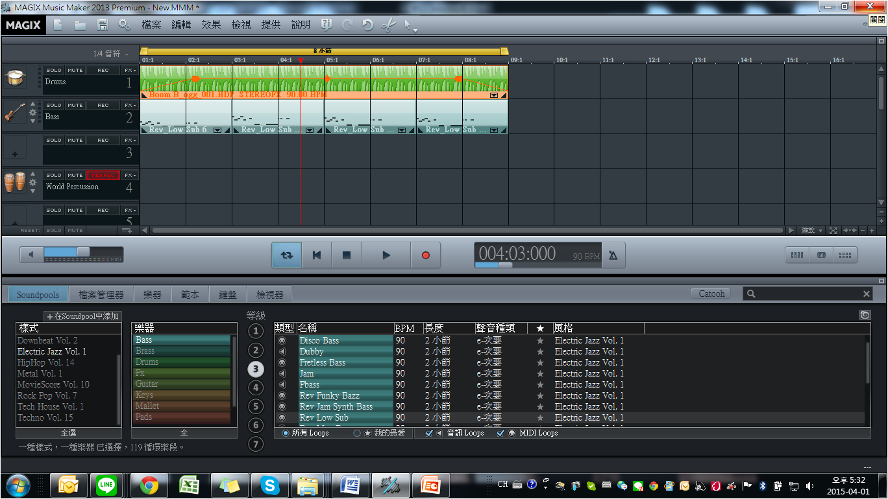Open the 縮放 zoom dropdown
The width and height of the screenshot is (888, 499).
(811, 231)
